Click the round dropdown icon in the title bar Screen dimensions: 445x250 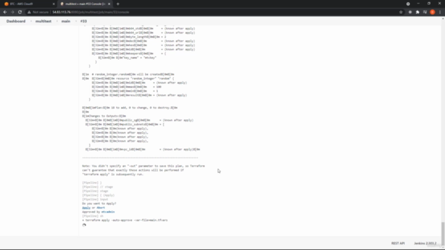(408, 4)
